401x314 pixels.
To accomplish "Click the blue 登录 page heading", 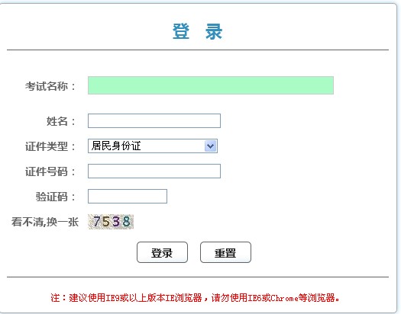I will [197, 31].
